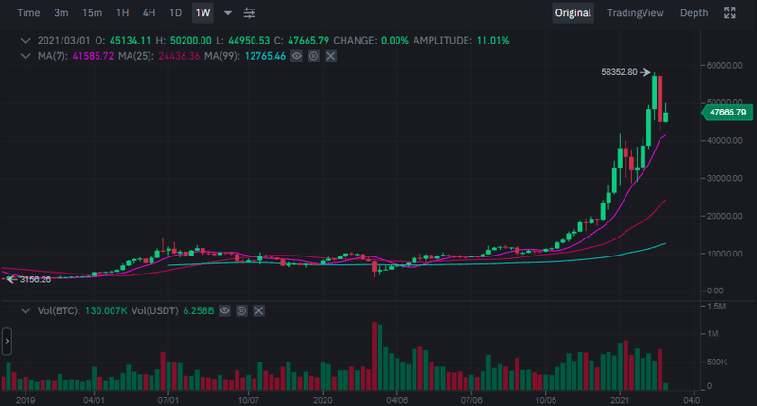Viewport: 757px width, 406px height.
Task: Hide the MA indicator lines
Action: 296,57
